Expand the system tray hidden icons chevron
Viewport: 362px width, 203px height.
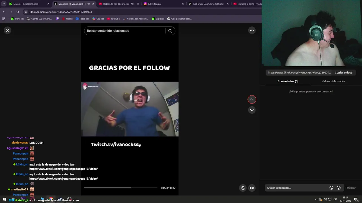(316, 199)
